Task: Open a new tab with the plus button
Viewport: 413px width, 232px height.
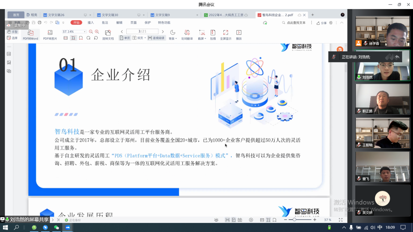Action: pyautogui.click(x=313, y=15)
